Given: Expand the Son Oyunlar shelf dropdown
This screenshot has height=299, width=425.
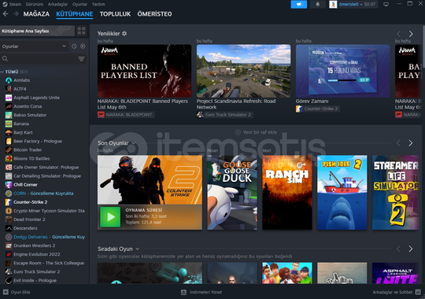Looking at the screenshot, I should click(x=133, y=143).
